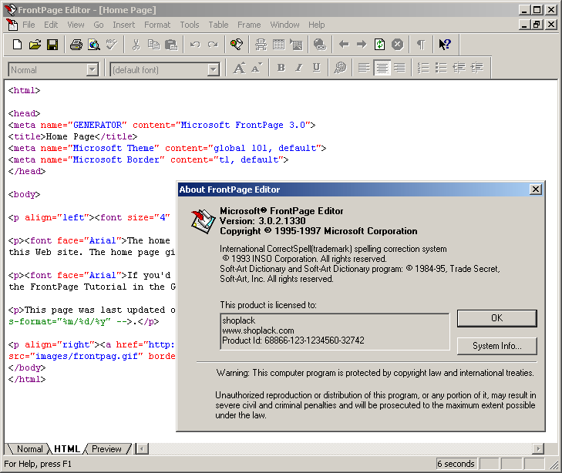562x473 pixels.
Task: Open the Edit menu
Action: click(51, 25)
